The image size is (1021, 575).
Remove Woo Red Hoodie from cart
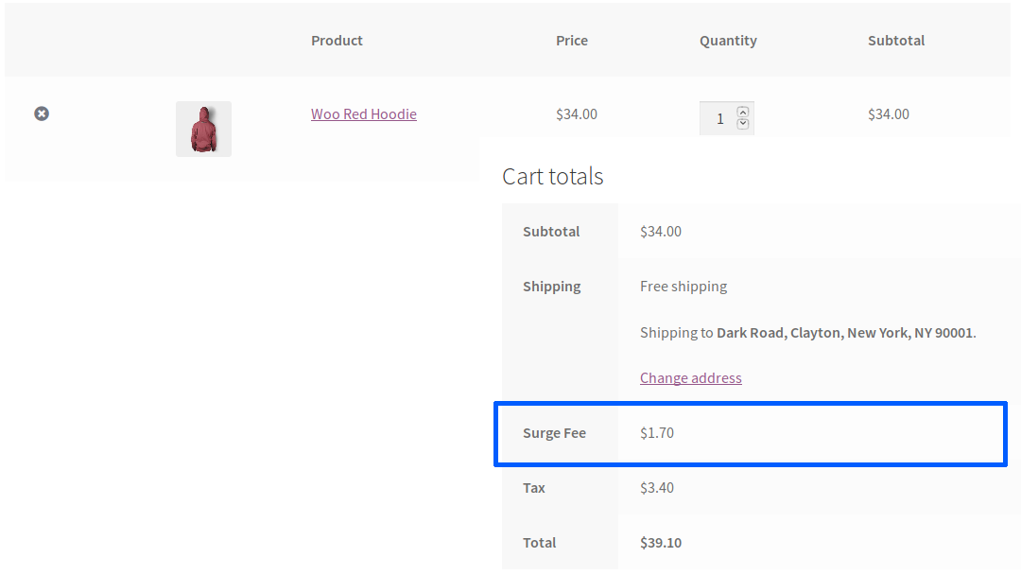(x=42, y=113)
